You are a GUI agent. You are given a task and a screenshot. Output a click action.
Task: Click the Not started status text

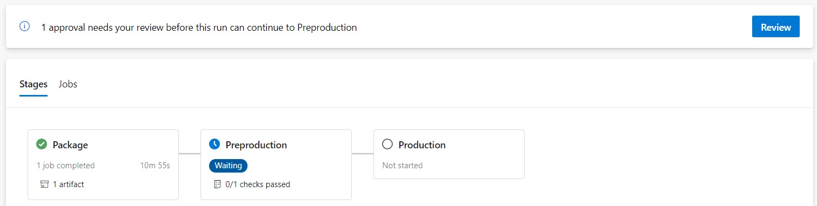coord(403,166)
